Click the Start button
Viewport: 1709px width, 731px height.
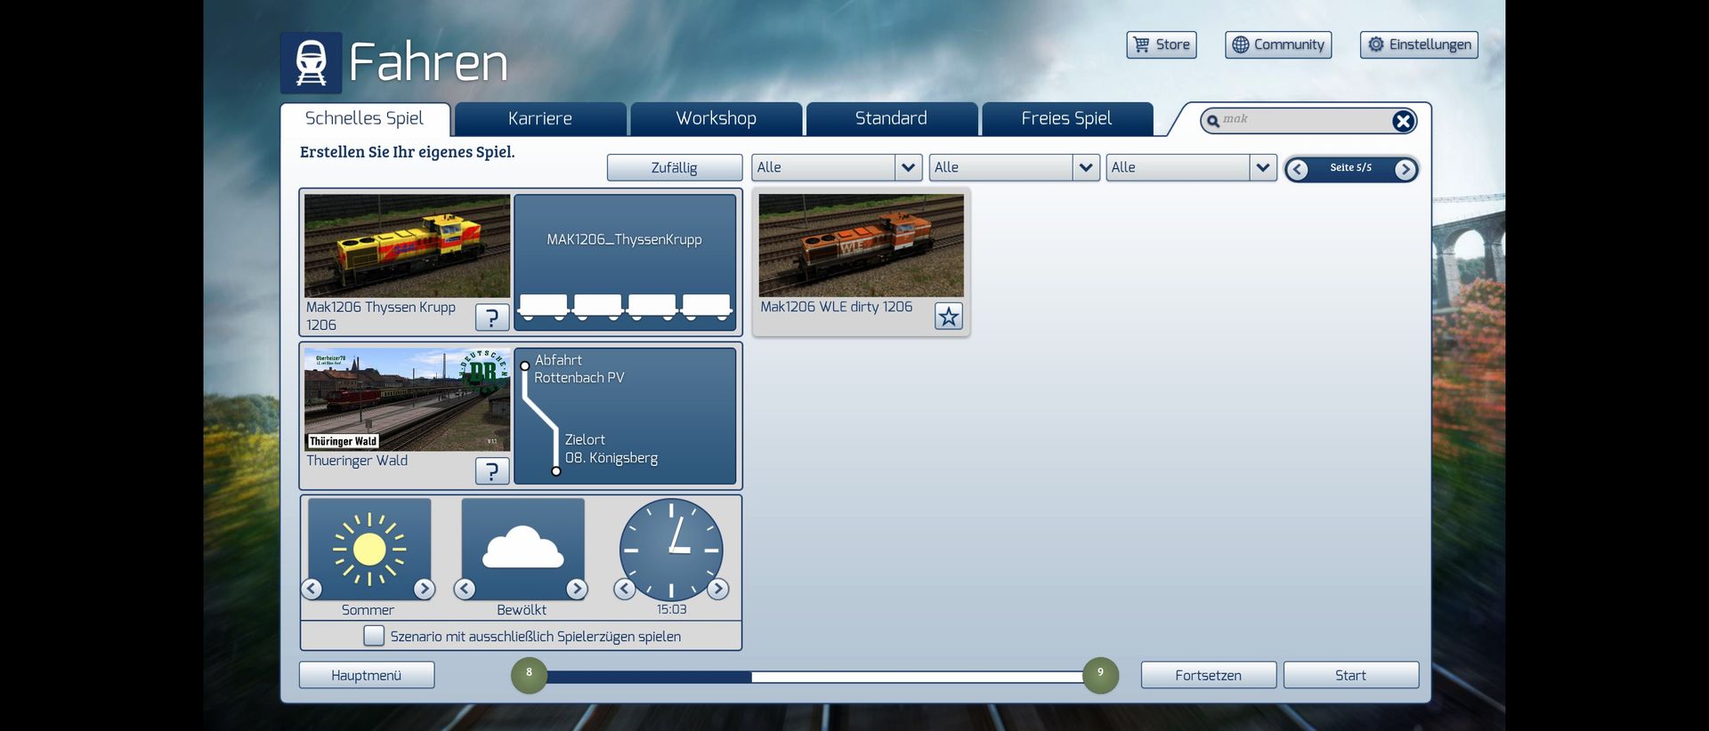tap(1351, 675)
